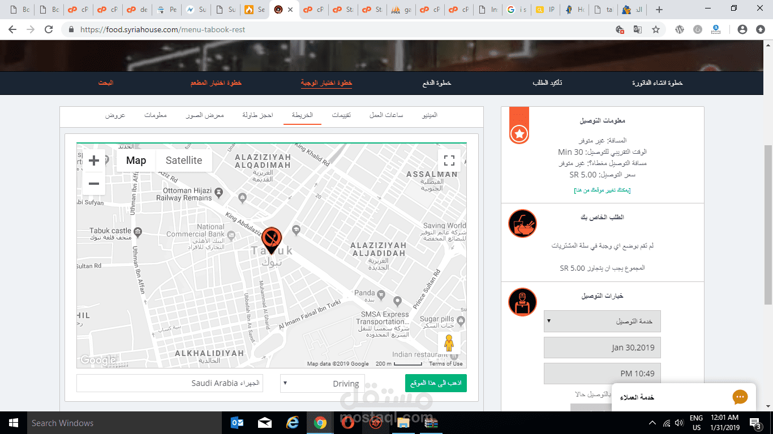This screenshot has height=434, width=773.
Task: Click the address field containing Saudi Arabia
Action: coord(170,383)
